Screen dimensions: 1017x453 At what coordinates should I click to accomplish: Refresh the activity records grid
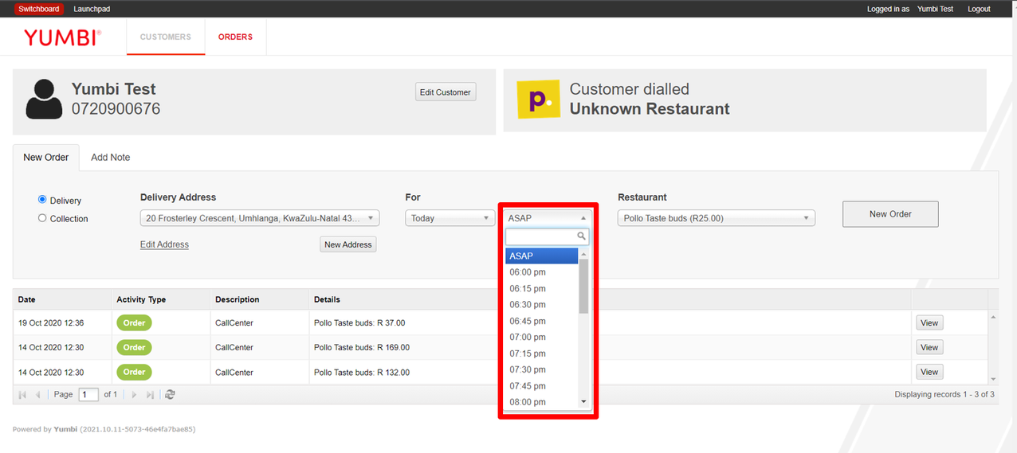tap(170, 395)
